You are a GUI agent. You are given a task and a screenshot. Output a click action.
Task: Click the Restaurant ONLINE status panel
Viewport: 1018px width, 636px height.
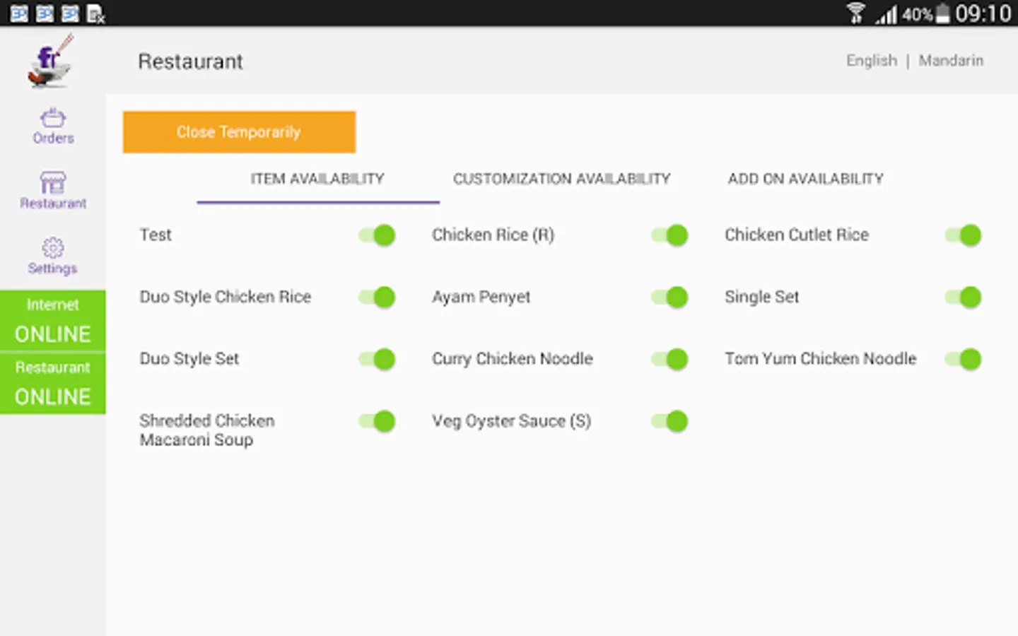53,383
